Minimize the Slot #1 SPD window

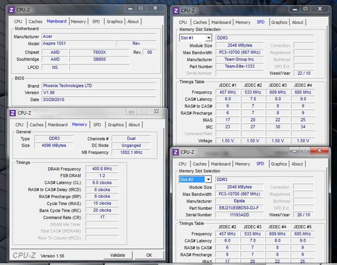(295, 9)
